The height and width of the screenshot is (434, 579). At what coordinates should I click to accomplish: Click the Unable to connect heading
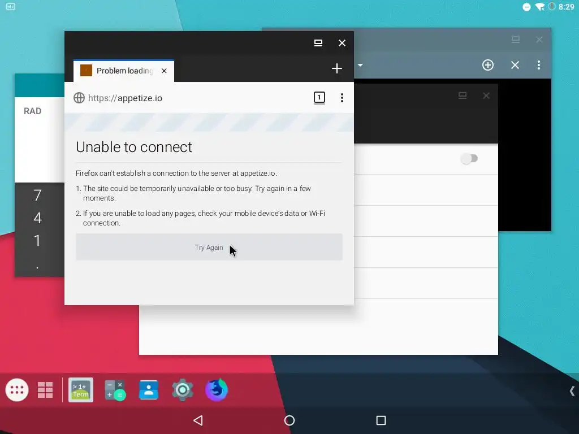point(134,147)
